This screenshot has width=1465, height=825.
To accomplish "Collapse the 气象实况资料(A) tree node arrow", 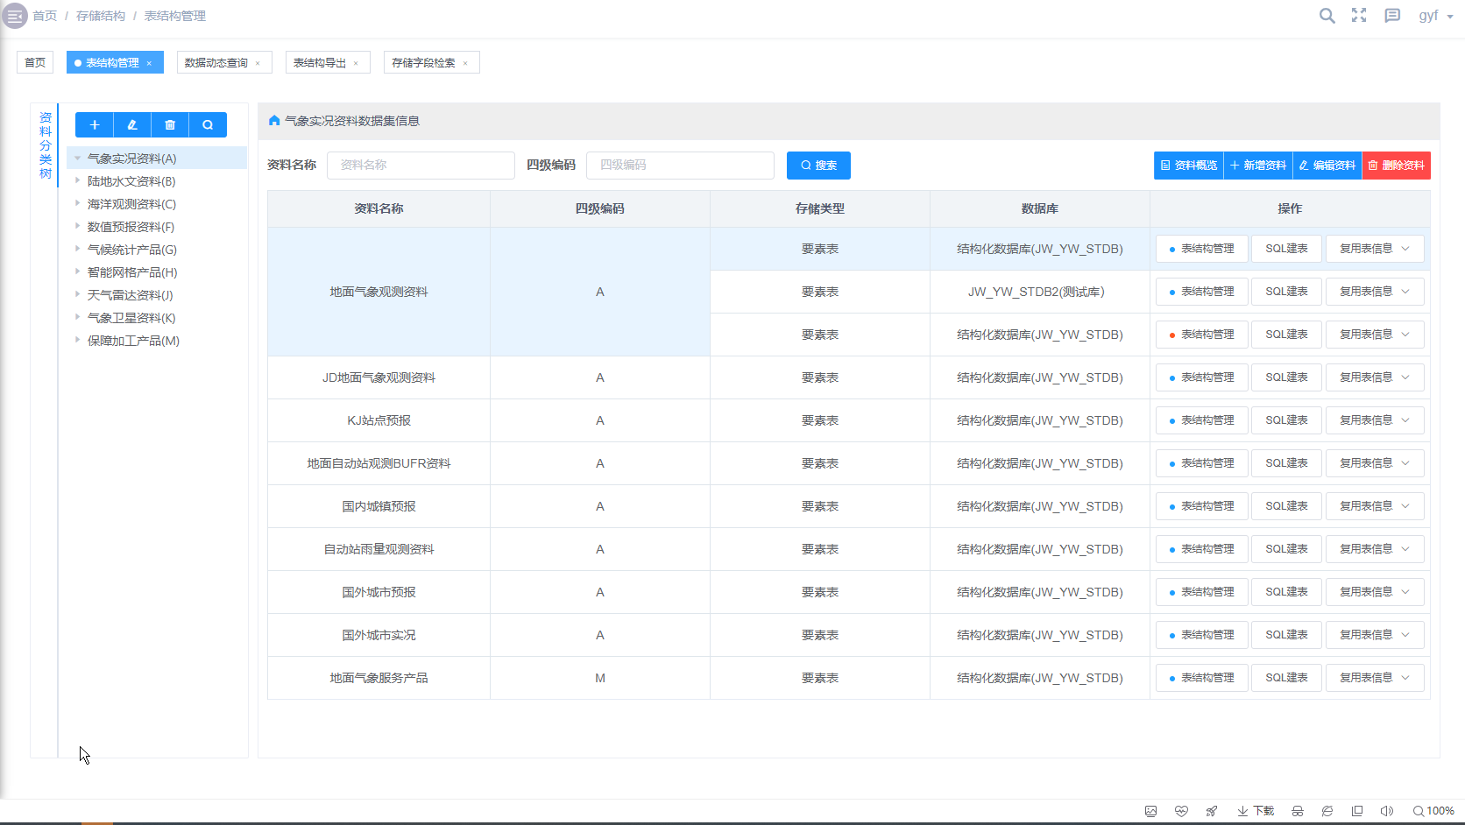I will pos(78,159).
